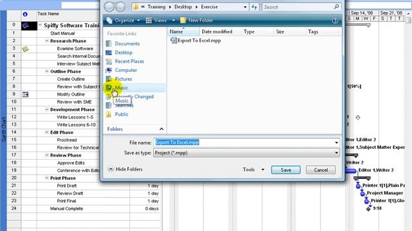Click the Exercise breadcrumb segment
Viewport: 412px width, 231px height.
[209, 7]
